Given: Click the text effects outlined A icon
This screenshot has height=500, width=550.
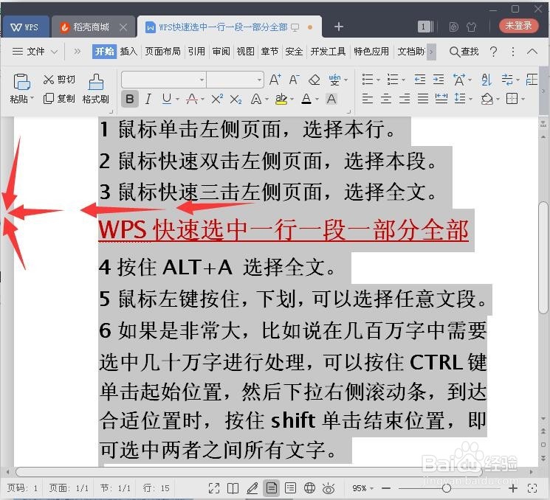Looking at the screenshot, I should pyautogui.click(x=256, y=100).
